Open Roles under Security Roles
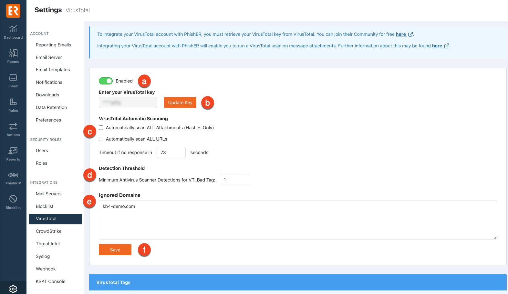This screenshot has width=508, height=294. coord(42,163)
